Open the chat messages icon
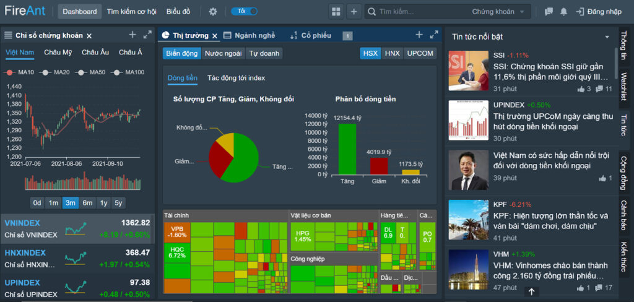Image resolution: width=634 pixels, height=302 pixels. tap(549, 12)
